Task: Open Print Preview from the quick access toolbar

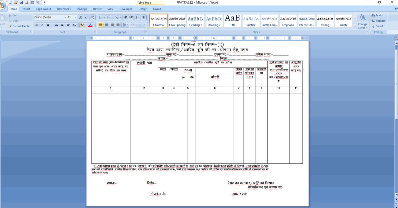Action: point(27,2)
